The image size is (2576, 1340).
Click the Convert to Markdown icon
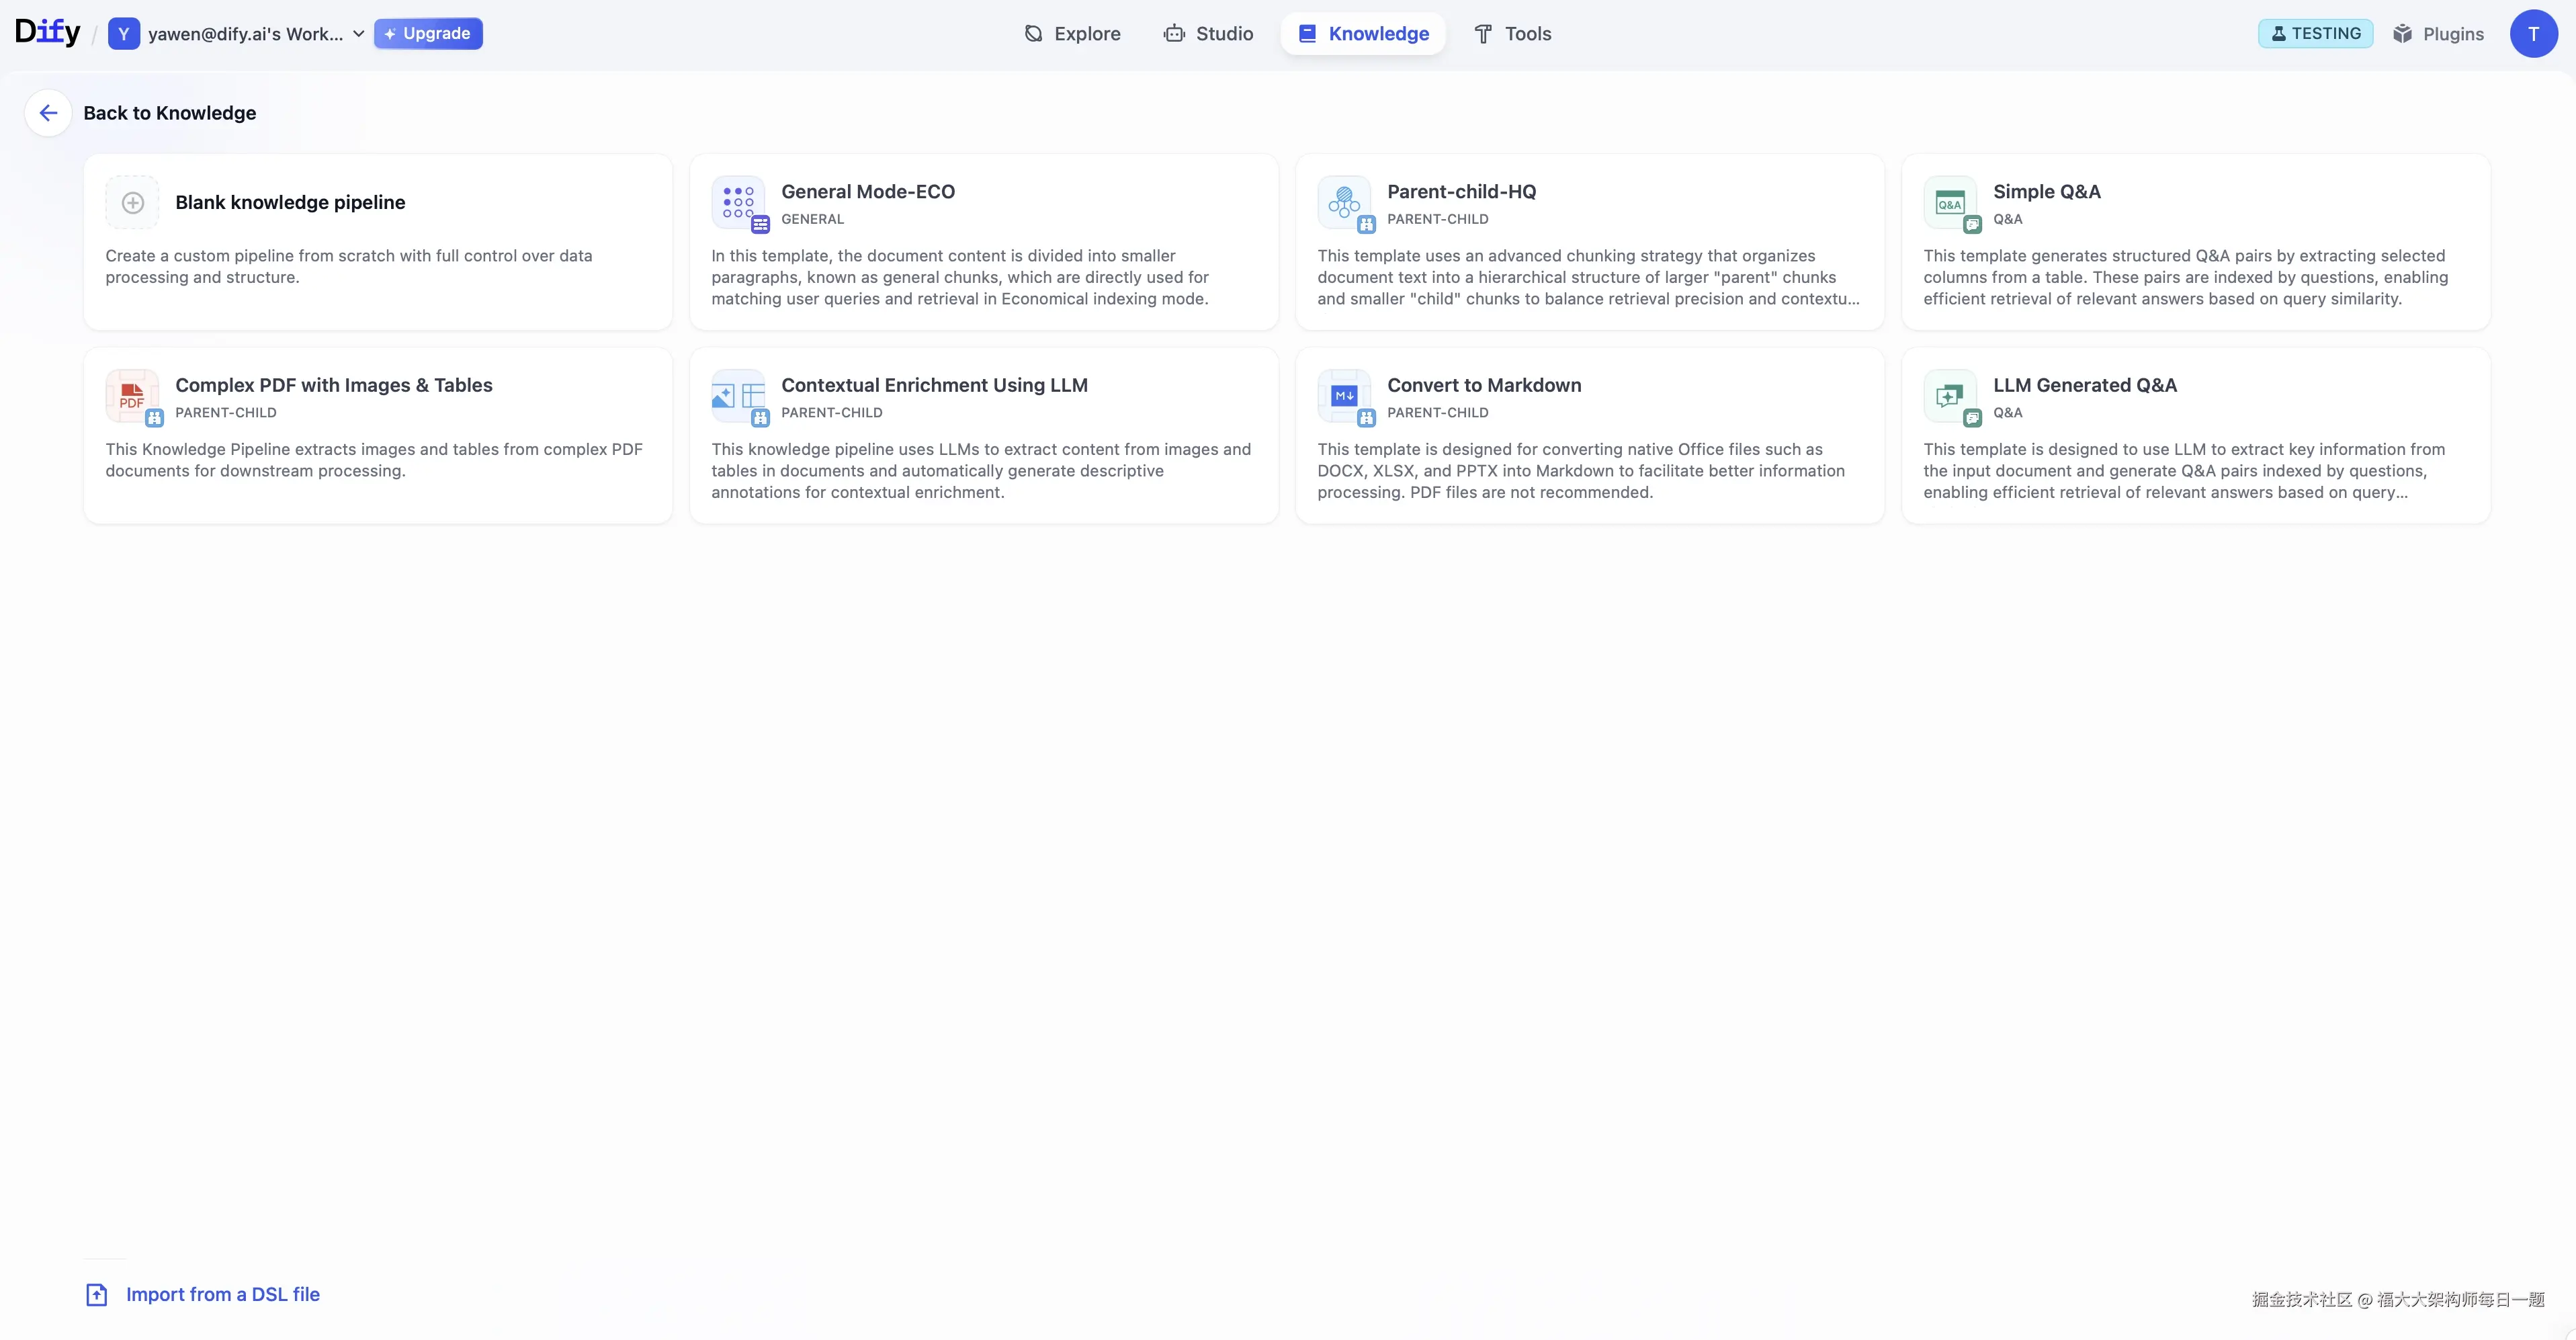click(x=1344, y=396)
